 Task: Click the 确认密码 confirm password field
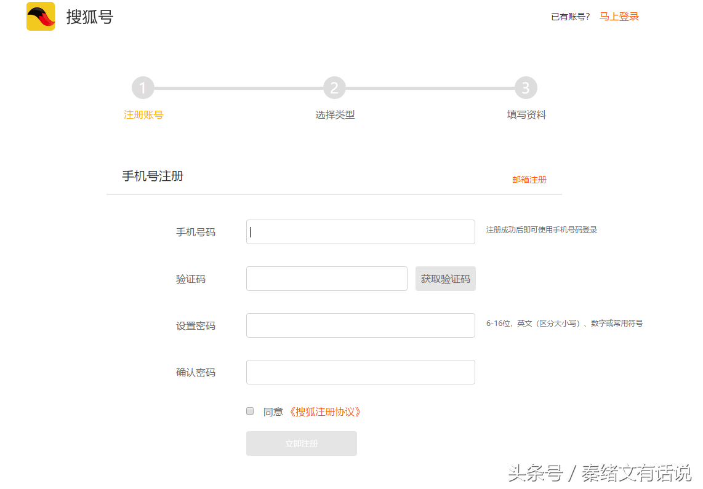(360, 372)
